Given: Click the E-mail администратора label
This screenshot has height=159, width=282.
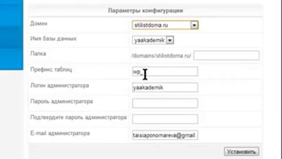Looking at the screenshot, I should coord(60,133).
